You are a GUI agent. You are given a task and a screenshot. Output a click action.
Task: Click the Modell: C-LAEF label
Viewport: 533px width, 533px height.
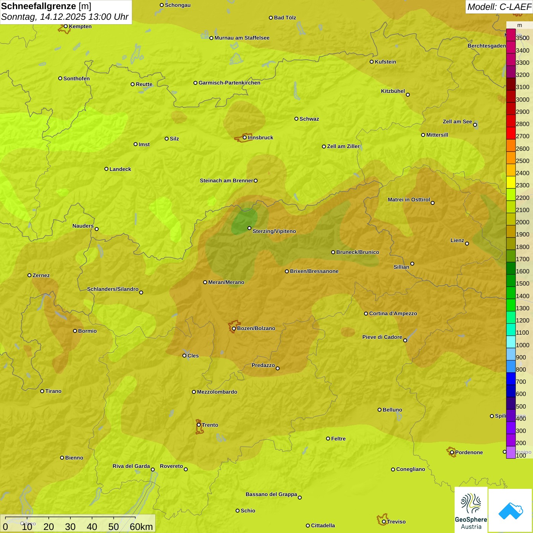coord(499,7)
